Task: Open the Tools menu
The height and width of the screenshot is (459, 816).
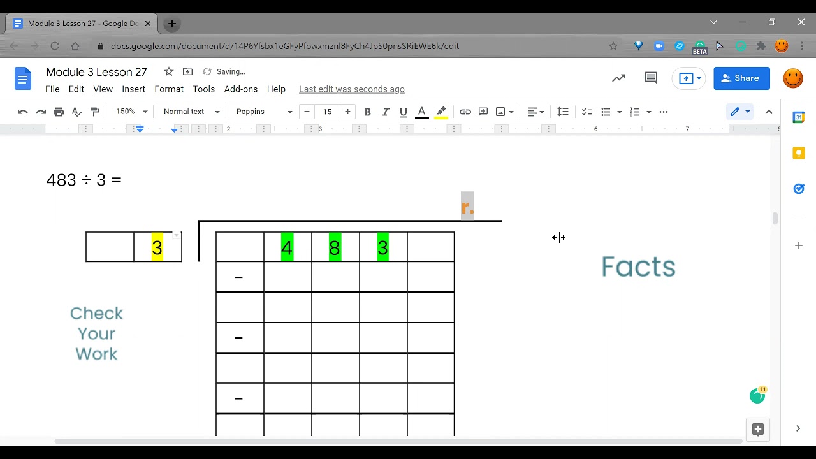Action: click(x=204, y=89)
